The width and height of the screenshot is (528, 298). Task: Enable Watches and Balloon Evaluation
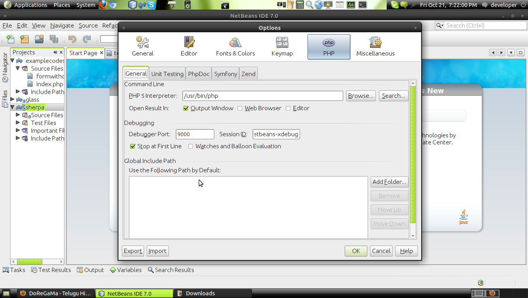pyautogui.click(x=191, y=146)
